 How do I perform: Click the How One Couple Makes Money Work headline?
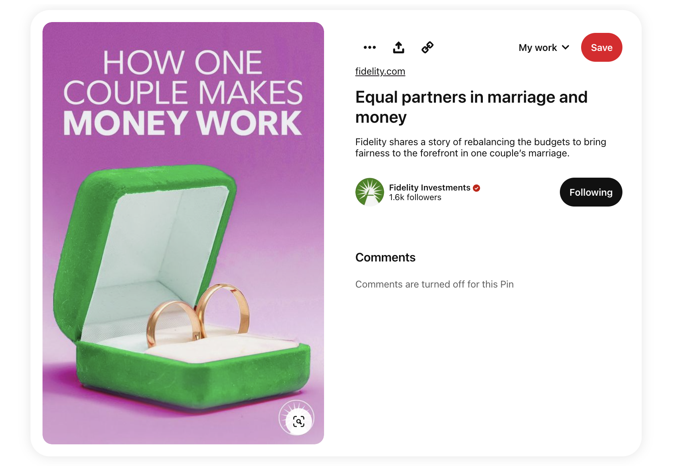click(183, 93)
